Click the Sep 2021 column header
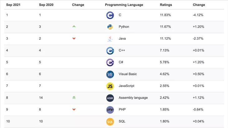 pos(13,5)
